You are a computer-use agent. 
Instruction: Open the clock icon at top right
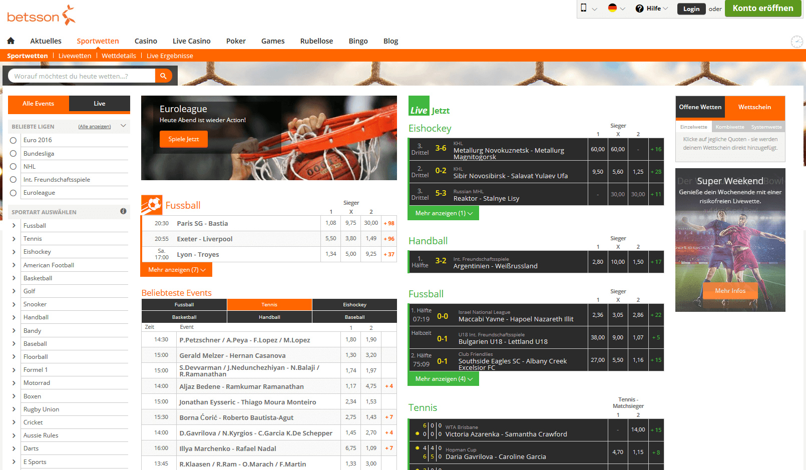point(796,42)
